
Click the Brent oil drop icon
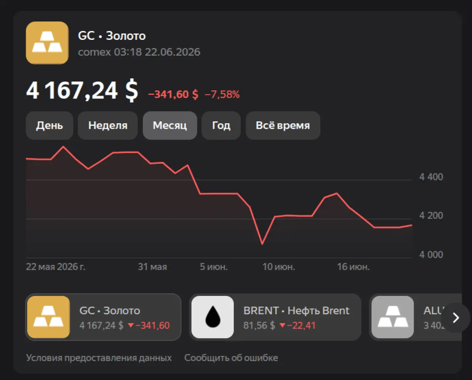tap(212, 317)
